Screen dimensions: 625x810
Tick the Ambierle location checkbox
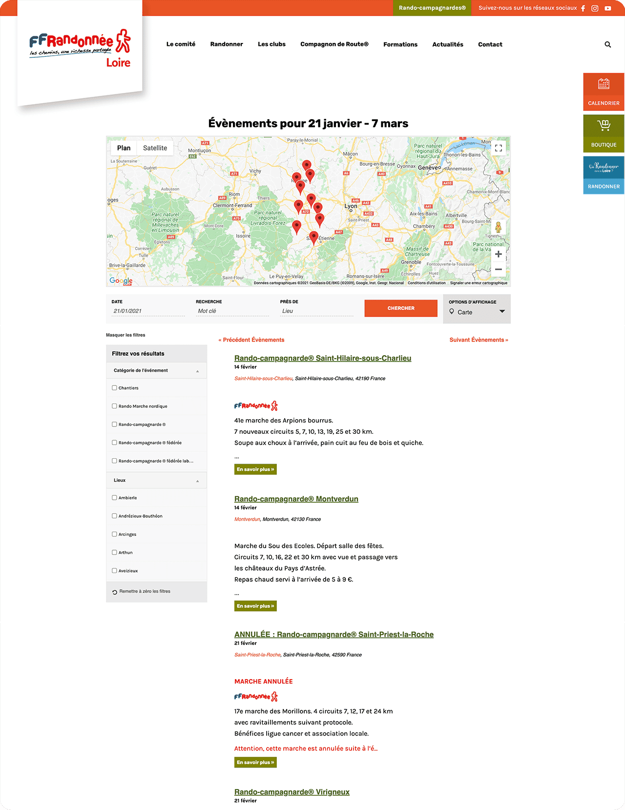tap(114, 498)
